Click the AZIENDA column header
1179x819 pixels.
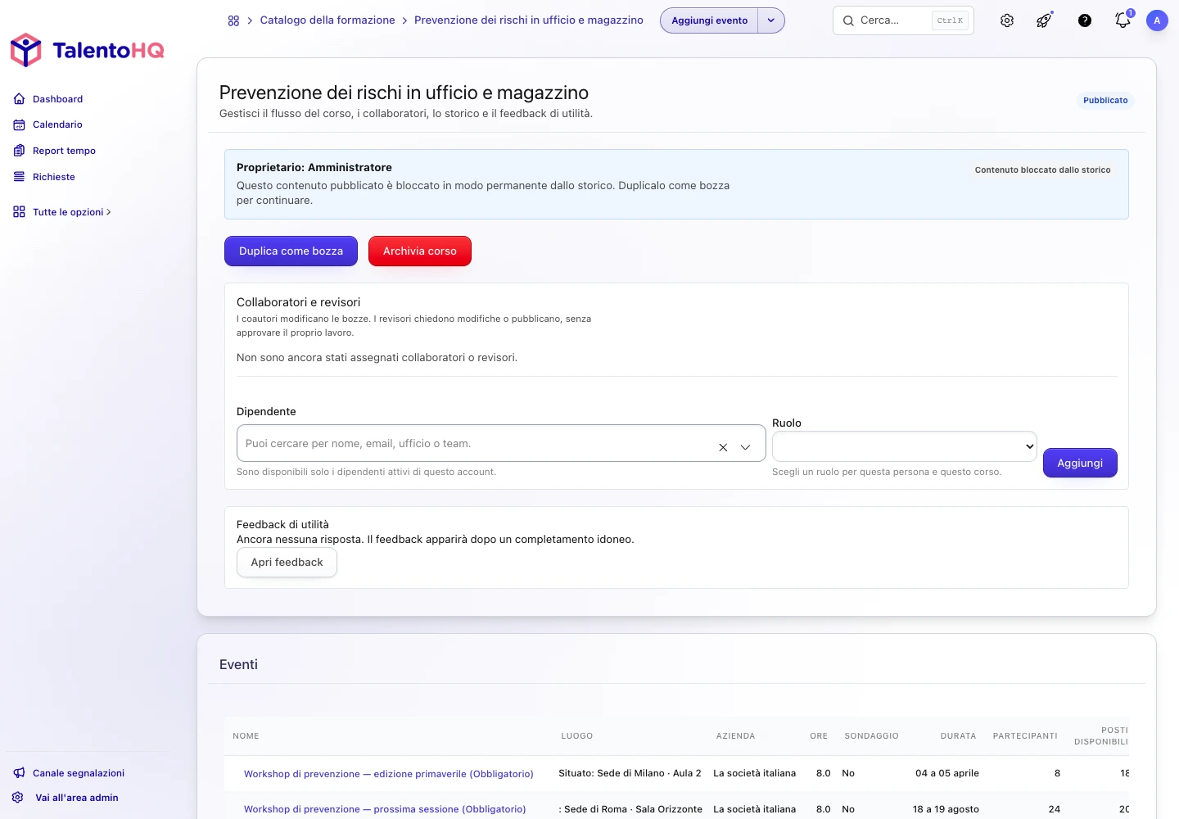coord(736,736)
